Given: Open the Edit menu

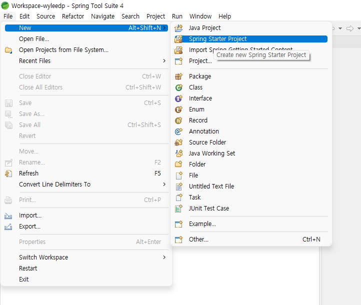Looking at the screenshot, I should click(24, 16).
